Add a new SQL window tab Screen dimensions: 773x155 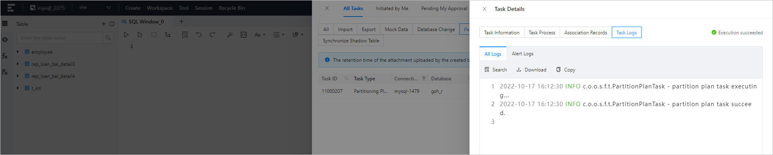point(181,21)
